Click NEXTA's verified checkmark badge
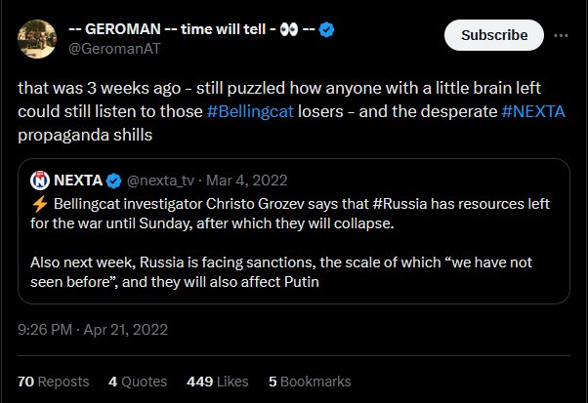588x403 pixels. coord(113,181)
